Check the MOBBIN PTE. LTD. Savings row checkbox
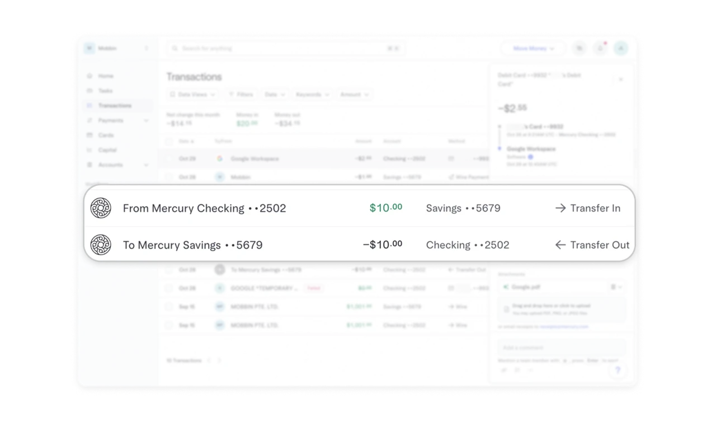 [x=169, y=307]
